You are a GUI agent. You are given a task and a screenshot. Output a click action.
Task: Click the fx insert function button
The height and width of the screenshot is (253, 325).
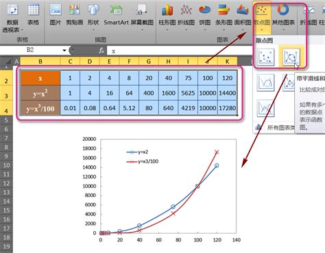[x=101, y=51]
